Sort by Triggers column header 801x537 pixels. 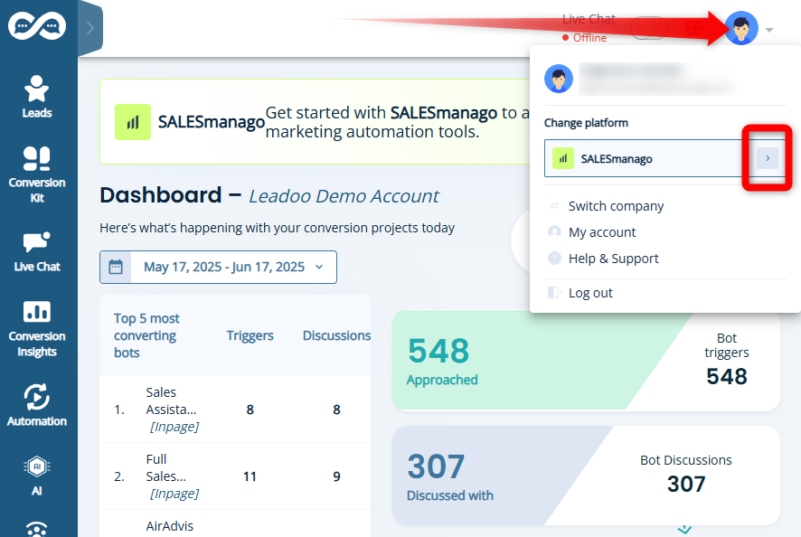(x=250, y=335)
